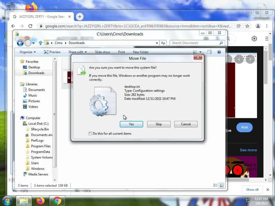Open the Program Files folder

point(41,146)
